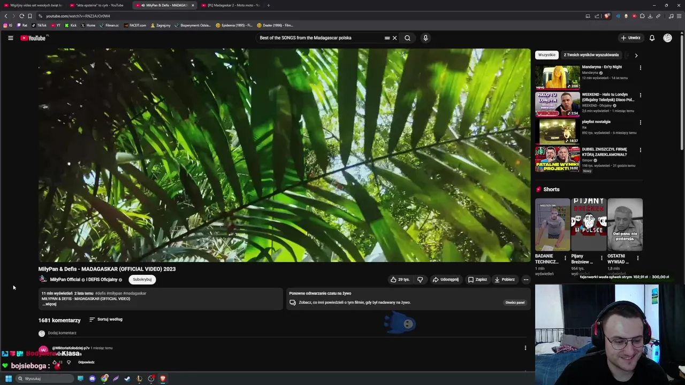685x385 pixels.
Task: Open the Sortuj według sort dropdown
Action: 105,319
